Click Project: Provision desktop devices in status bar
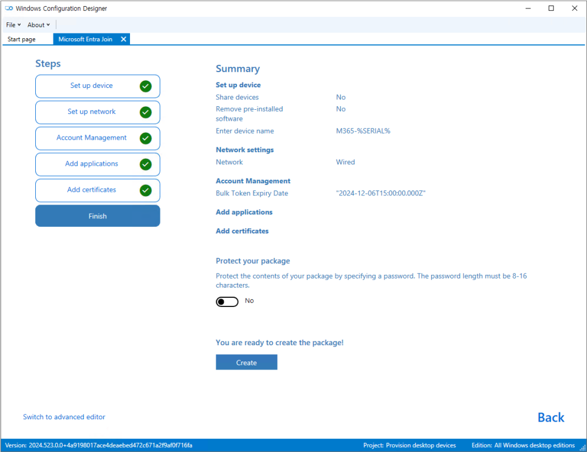587x452 pixels. [410, 445]
